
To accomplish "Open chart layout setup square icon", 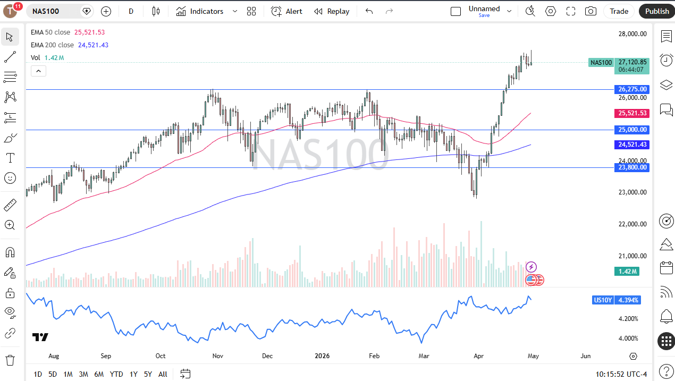I will (x=455, y=11).
